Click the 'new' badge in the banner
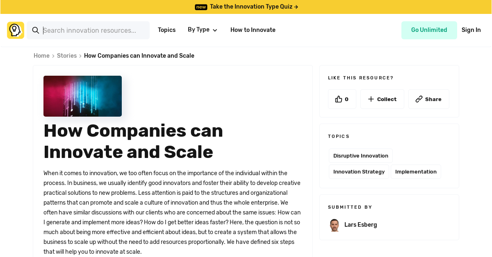The width and height of the screenshot is (492, 257). click(x=201, y=7)
